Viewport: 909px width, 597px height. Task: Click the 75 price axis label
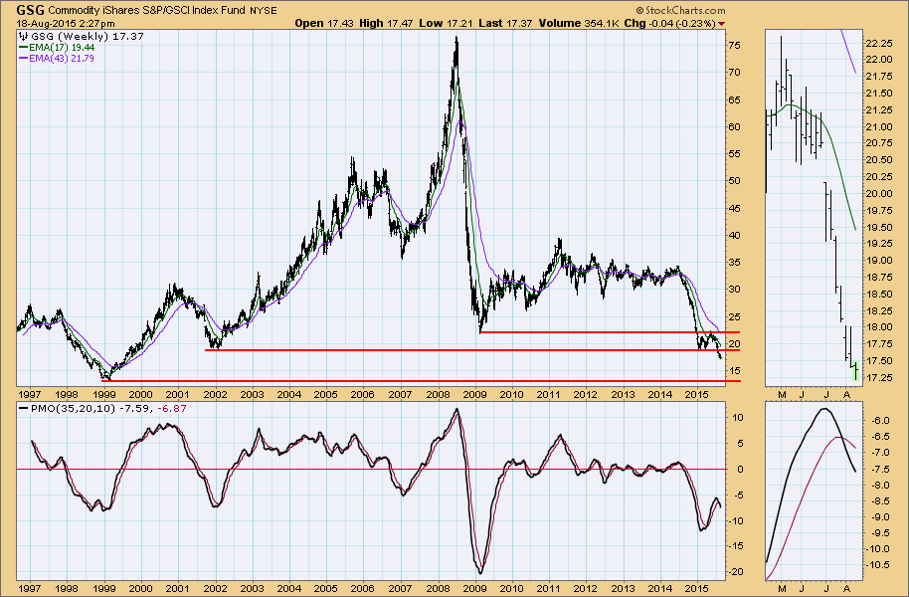click(x=734, y=45)
